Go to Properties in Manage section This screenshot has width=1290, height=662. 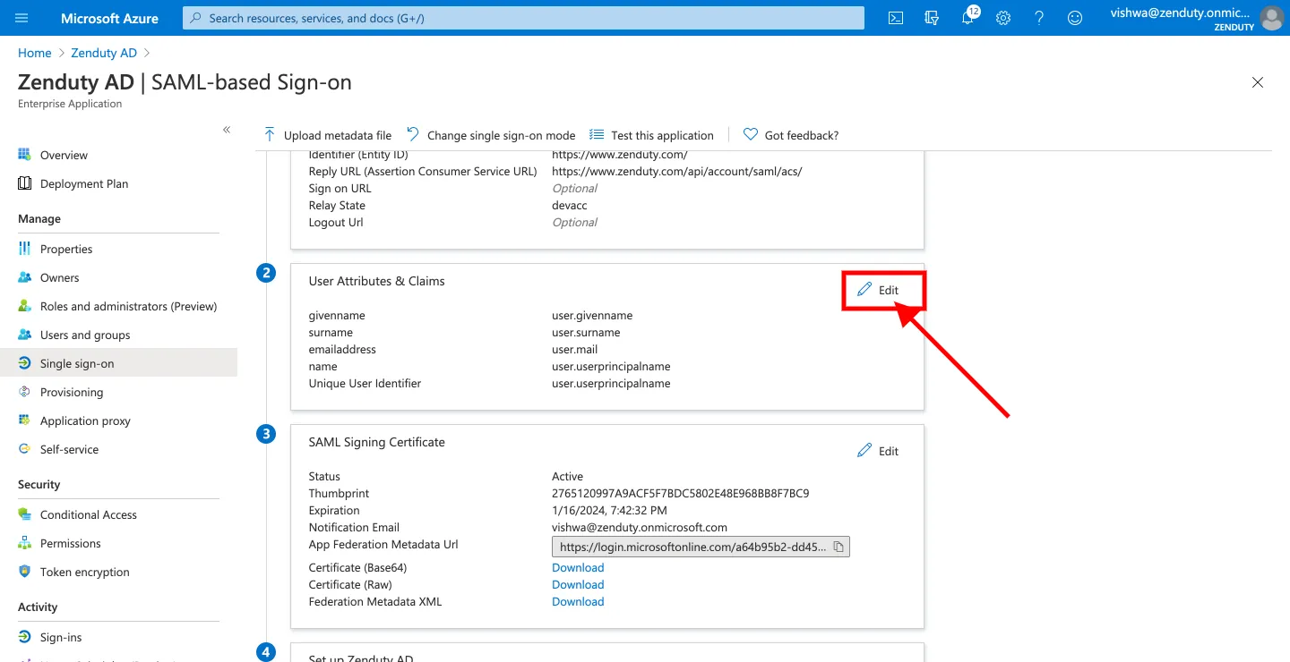pos(66,249)
